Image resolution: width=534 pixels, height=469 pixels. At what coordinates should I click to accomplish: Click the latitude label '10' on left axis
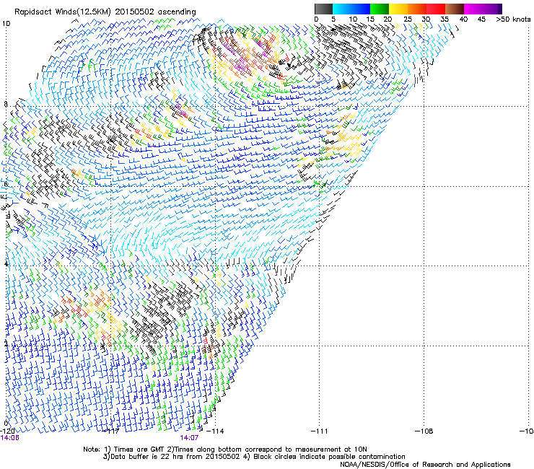6,24
